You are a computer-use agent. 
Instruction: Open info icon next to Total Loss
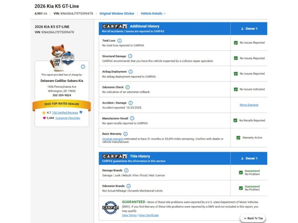click(119, 41)
